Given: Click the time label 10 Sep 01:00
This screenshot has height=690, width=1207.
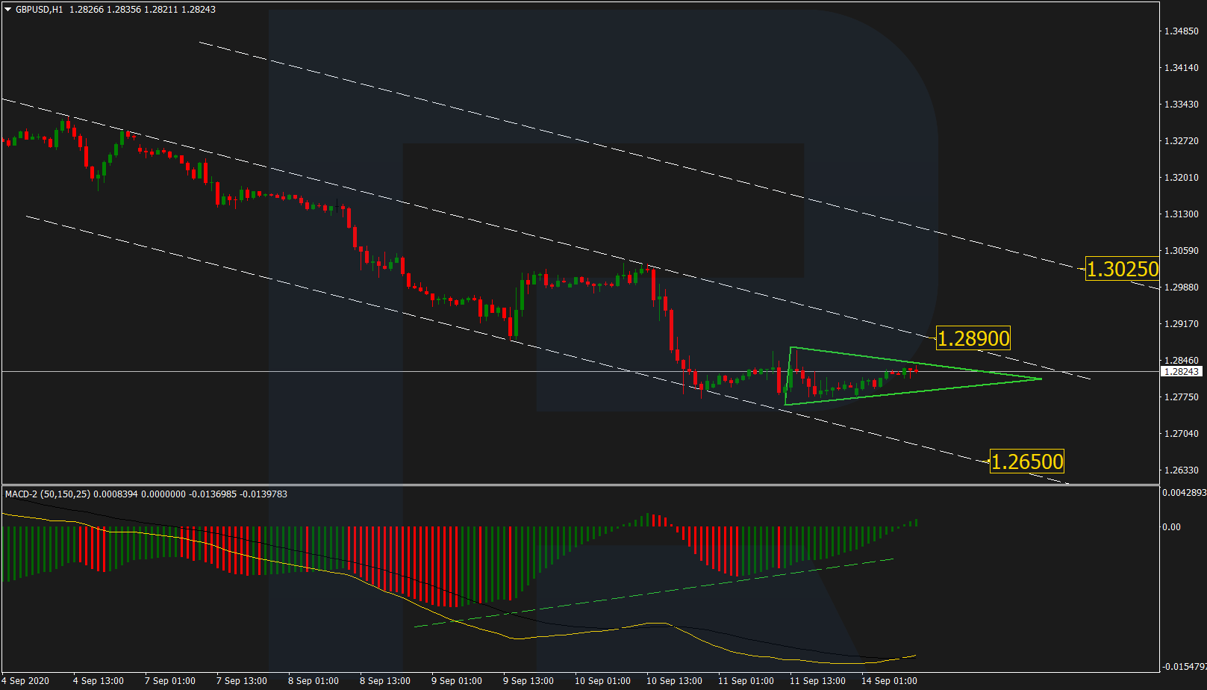Looking at the screenshot, I should coord(602,681).
